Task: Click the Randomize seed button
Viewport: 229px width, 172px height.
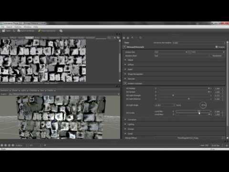Action: 217,56
